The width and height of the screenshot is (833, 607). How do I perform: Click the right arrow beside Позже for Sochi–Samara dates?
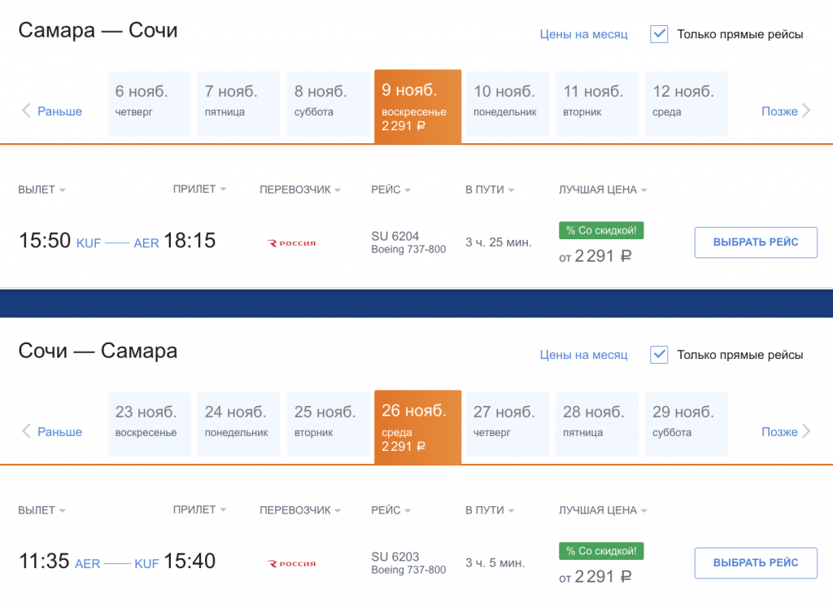806,431
